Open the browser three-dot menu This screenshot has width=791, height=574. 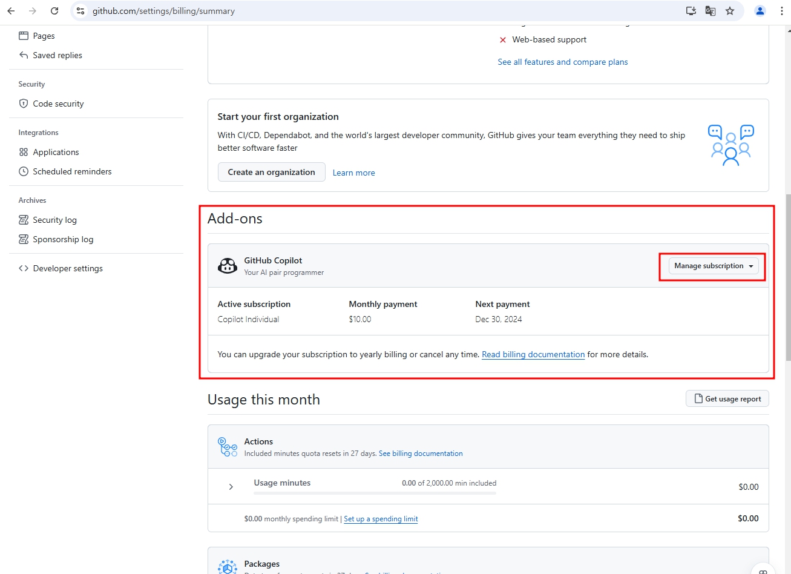(x=782, y=11)
